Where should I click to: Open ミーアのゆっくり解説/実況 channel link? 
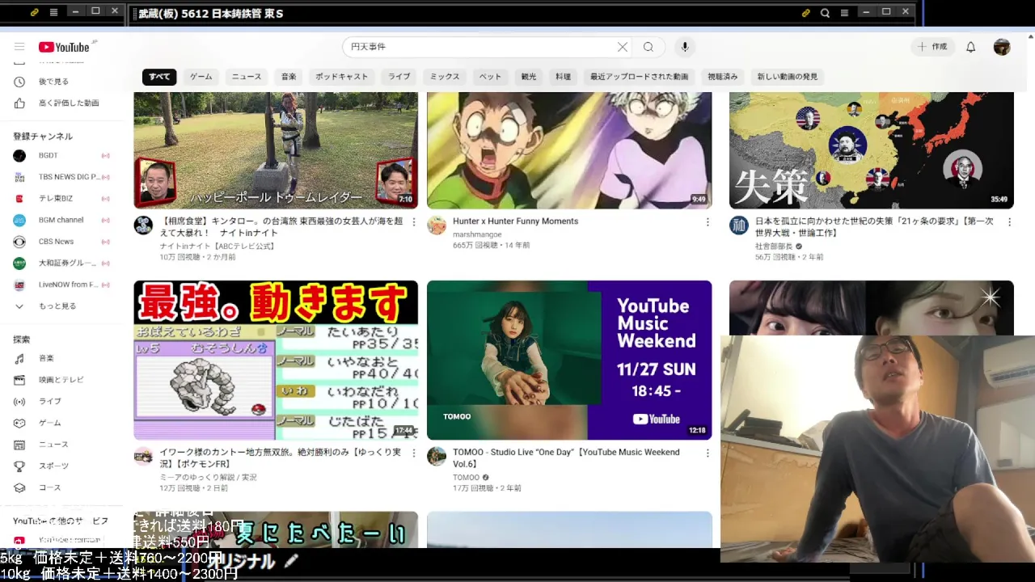(x=208, y=478)
